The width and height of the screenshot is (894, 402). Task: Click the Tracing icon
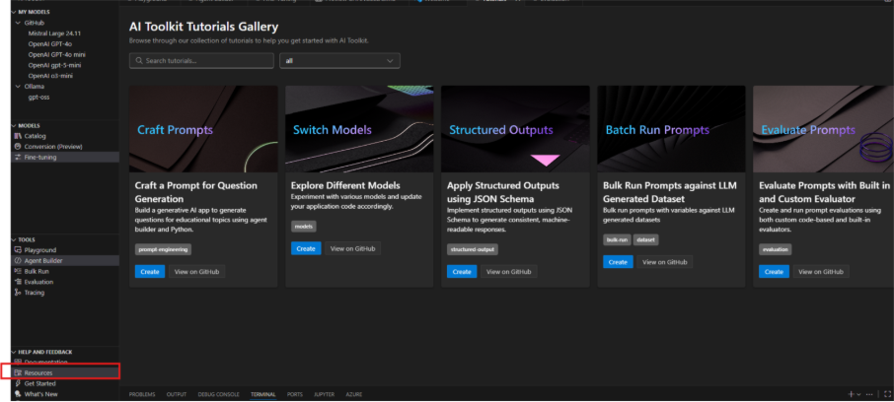(x=18, y=292)
